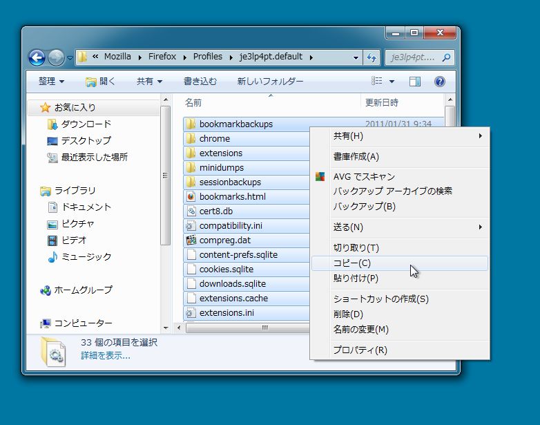The width and height of the screenshot is (540, 425).
Task: Click 新しいフォルダー new folder button
Action: [x=270, y=82]
